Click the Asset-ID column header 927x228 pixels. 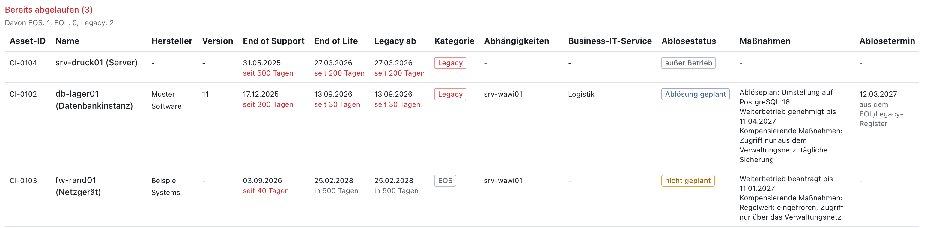28,41
